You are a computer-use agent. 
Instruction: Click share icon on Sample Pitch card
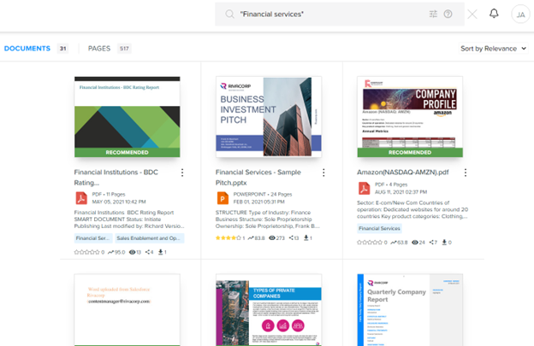pos(292,238)
